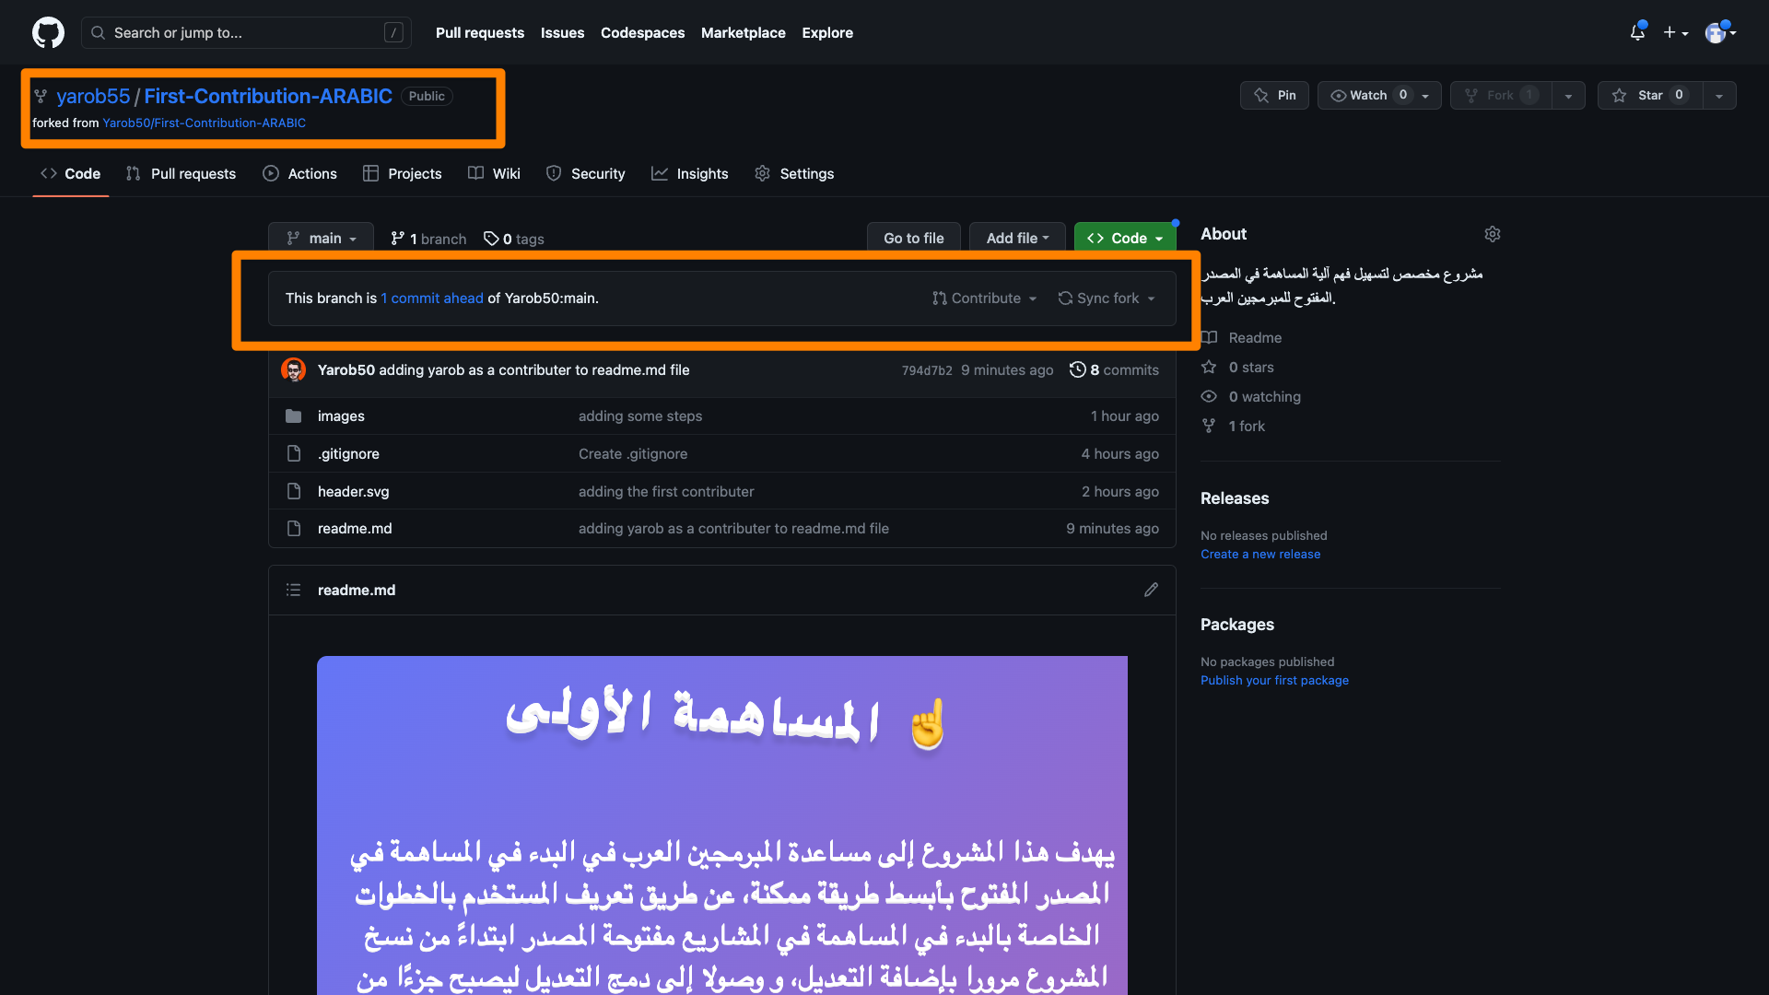Screen dimensions: 1769x995
Task: Click the 1 commit ahead link
Action: point(432,298)
